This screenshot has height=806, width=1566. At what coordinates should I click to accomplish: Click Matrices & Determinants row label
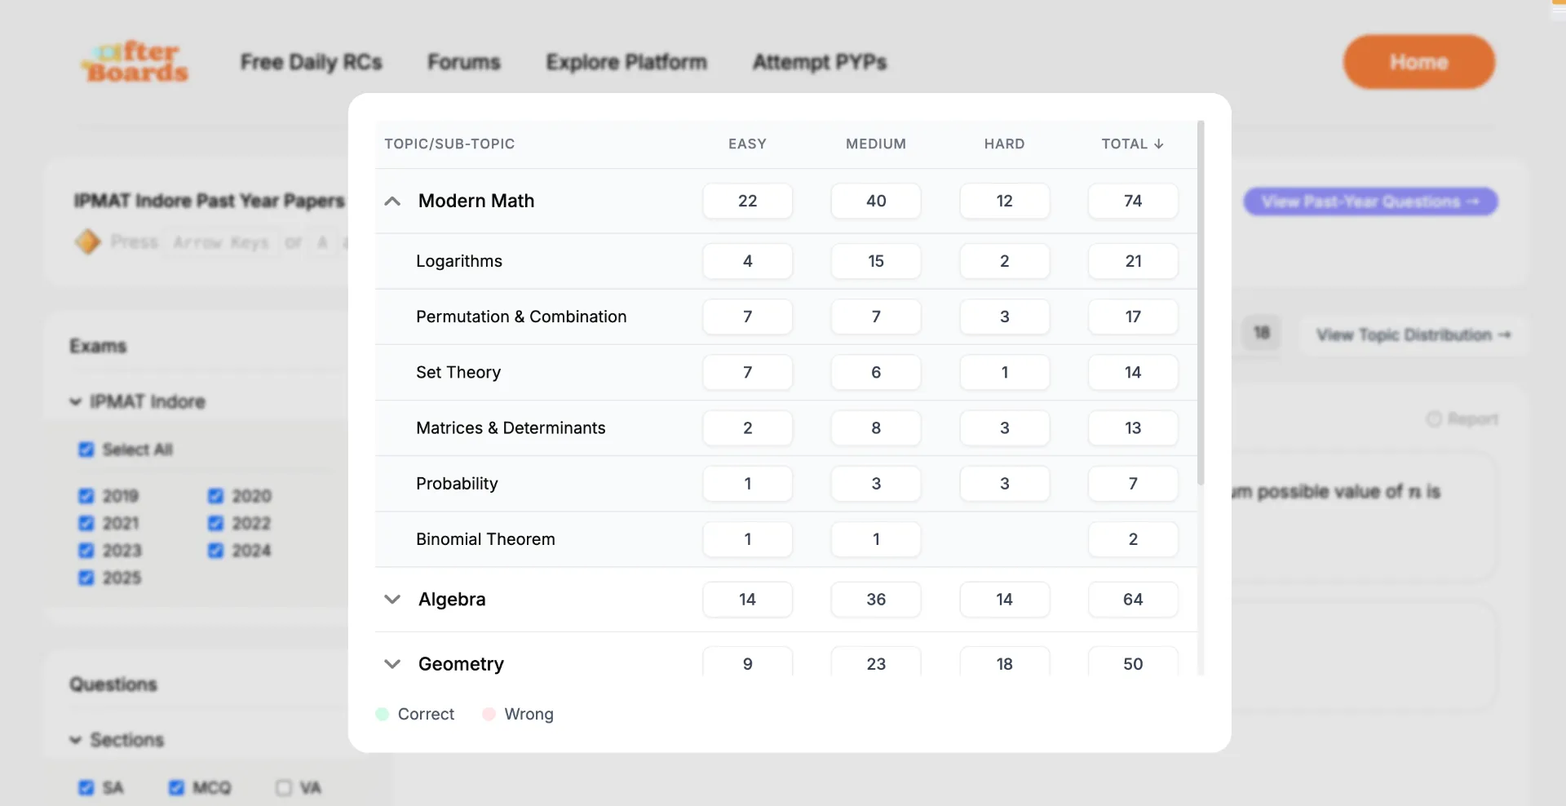[x=511, y=427]
